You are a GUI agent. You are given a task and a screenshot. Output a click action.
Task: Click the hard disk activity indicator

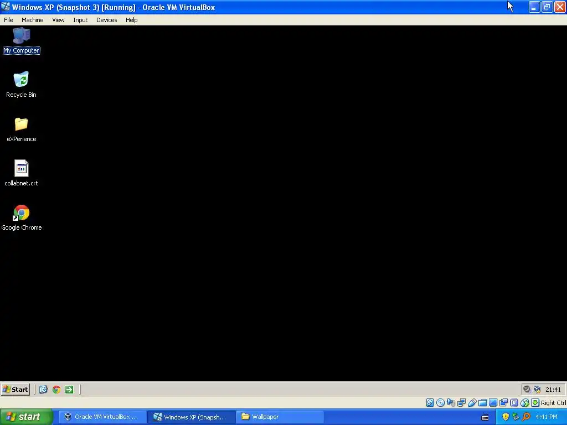pos(430,403)
